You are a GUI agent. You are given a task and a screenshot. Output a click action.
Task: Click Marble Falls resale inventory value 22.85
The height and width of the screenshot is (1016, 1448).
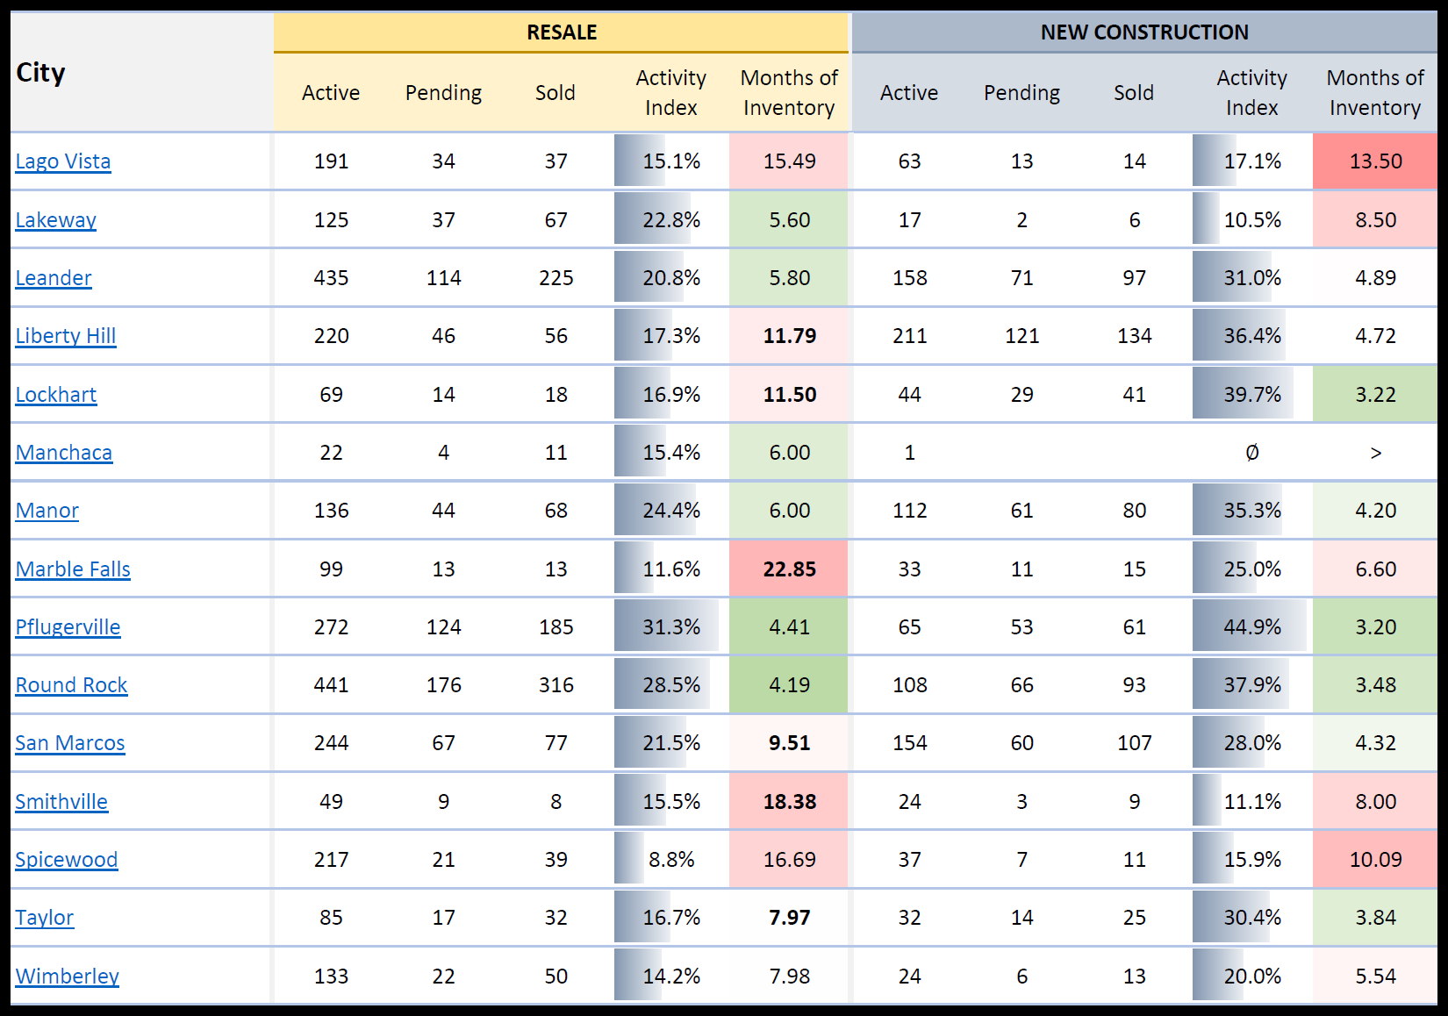(789, 569)
